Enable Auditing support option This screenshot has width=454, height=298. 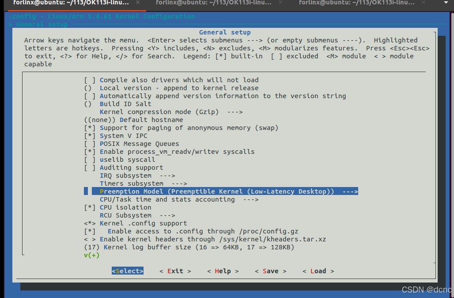(x=124, y=168)
